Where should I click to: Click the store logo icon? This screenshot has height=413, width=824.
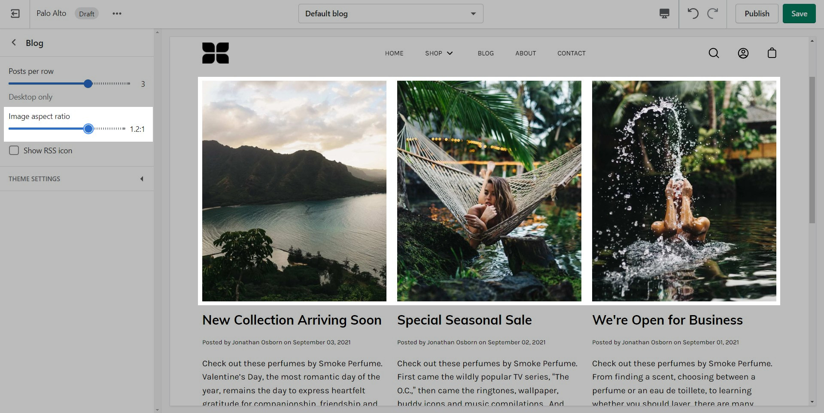tap(216, 53)
